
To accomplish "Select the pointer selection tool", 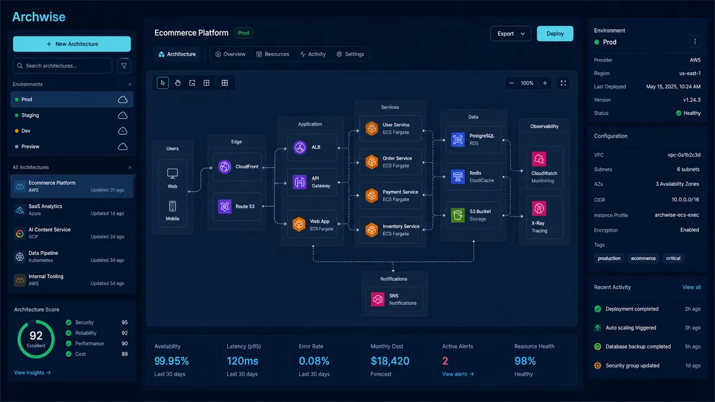I will click(163, 83).
